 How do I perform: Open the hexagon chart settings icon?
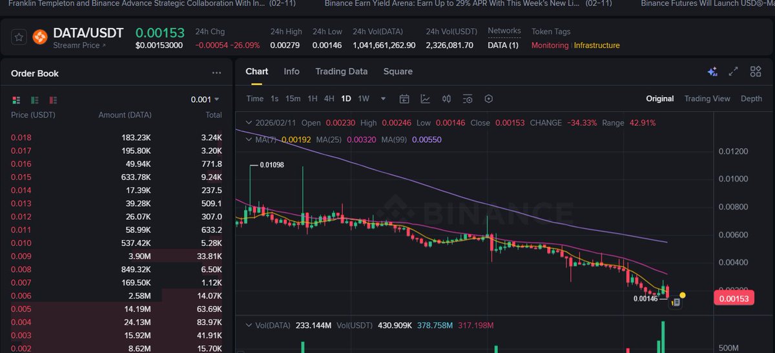pyautogui.click(x=489, y=99)
